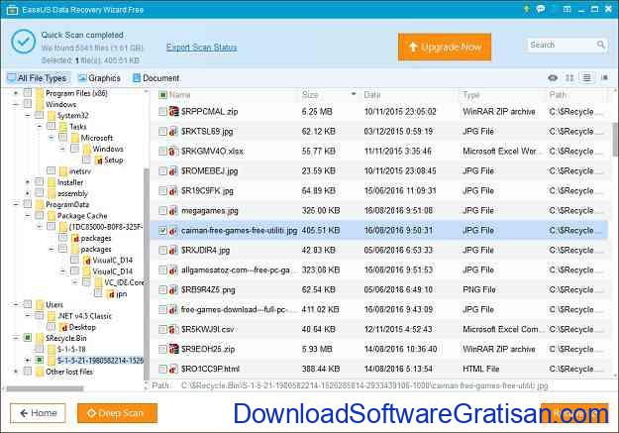This screenshot has height=433, width=619.
Task: Uncheck the caiman-free-games jpg checkbox
Action: coord(162,230)
